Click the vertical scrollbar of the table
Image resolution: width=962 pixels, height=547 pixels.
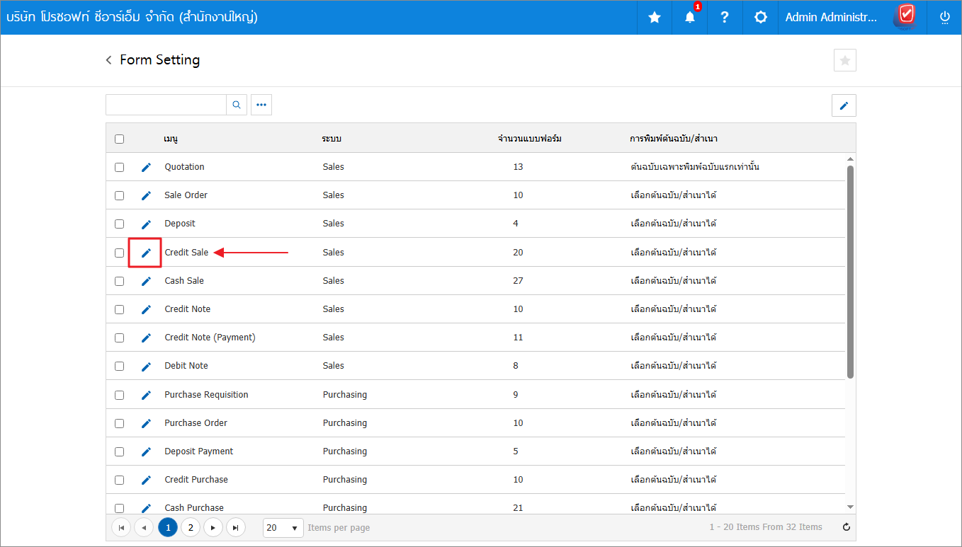point(850,272)
